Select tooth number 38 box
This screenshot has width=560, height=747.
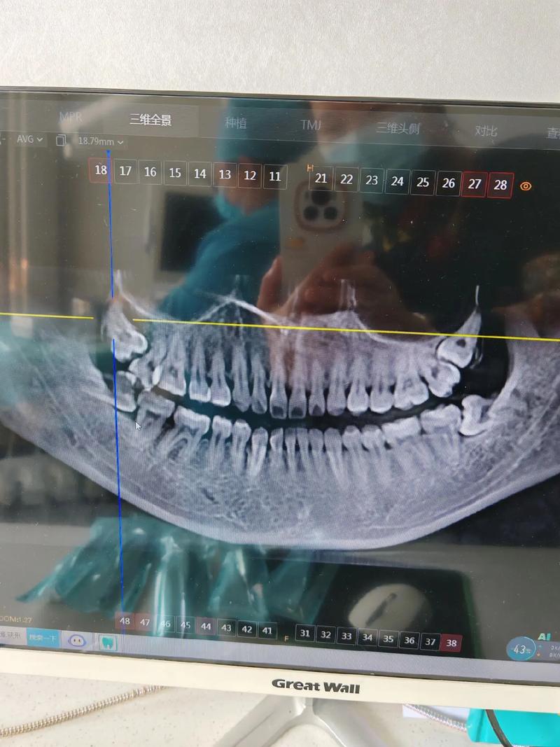pyautogui.click(x=451, y=642)
